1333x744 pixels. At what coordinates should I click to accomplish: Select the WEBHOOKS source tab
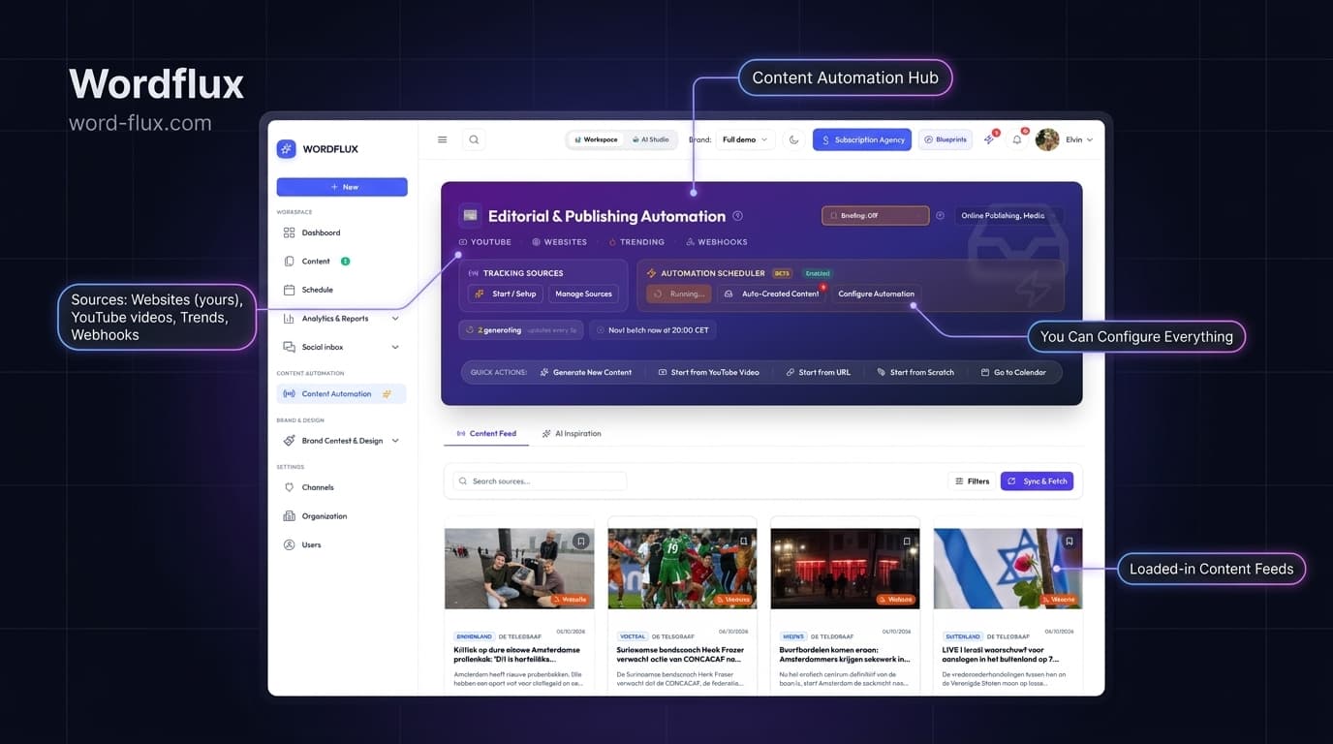point(717,242)
